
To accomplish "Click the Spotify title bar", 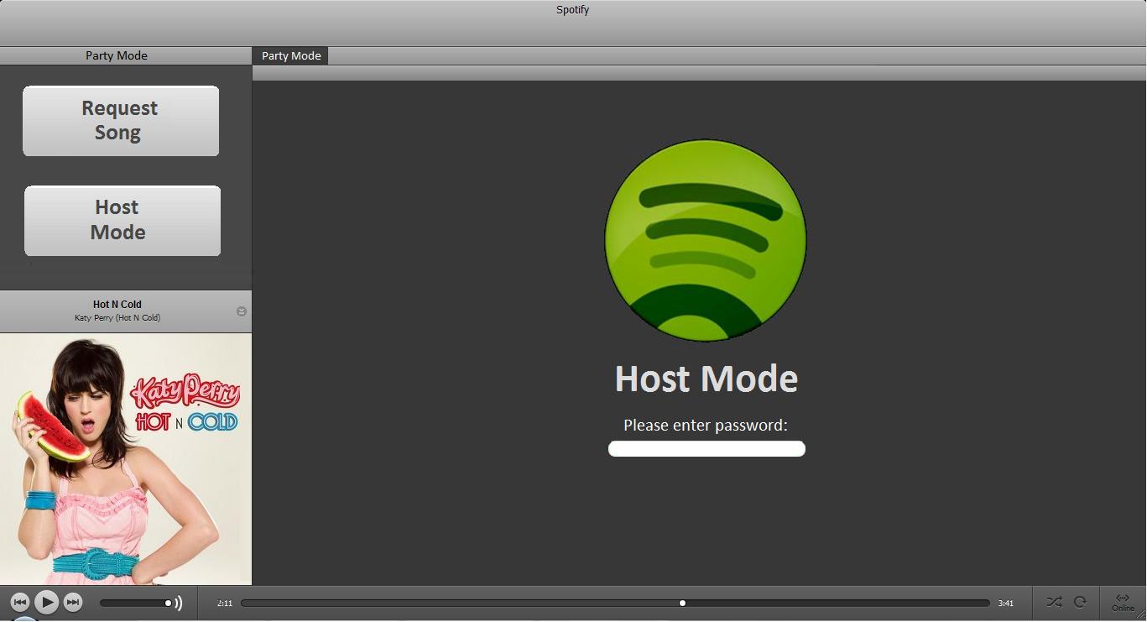I will click(573, 9).
